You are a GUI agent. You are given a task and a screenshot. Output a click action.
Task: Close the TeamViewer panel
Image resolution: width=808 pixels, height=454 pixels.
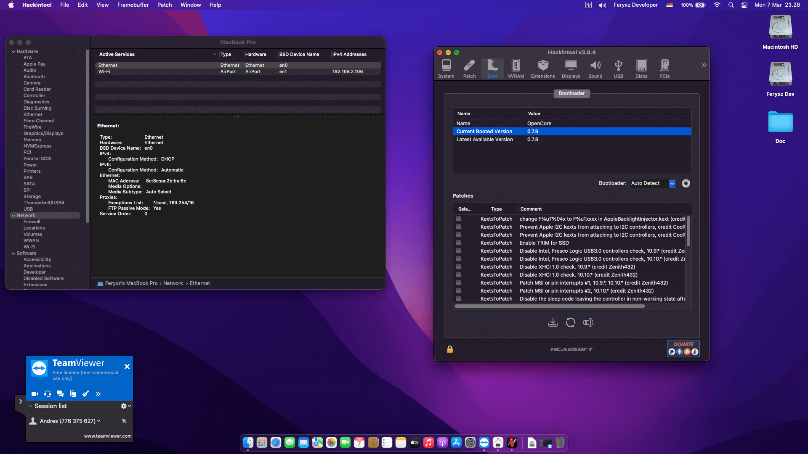tap(127, 367)
